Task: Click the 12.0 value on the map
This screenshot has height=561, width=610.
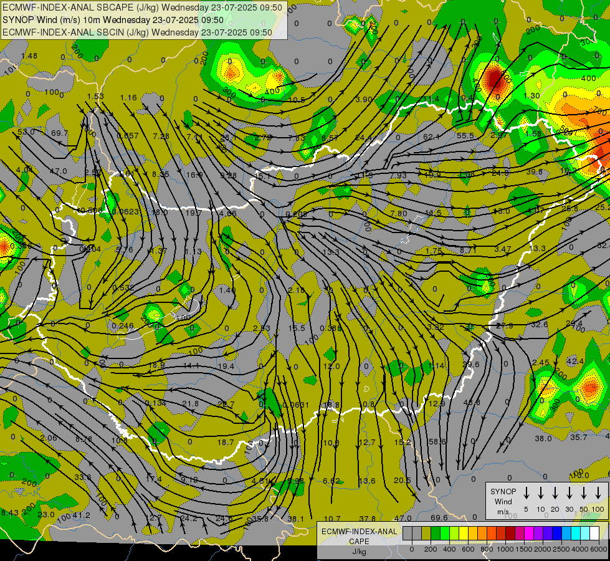Action: pos(331,367)
